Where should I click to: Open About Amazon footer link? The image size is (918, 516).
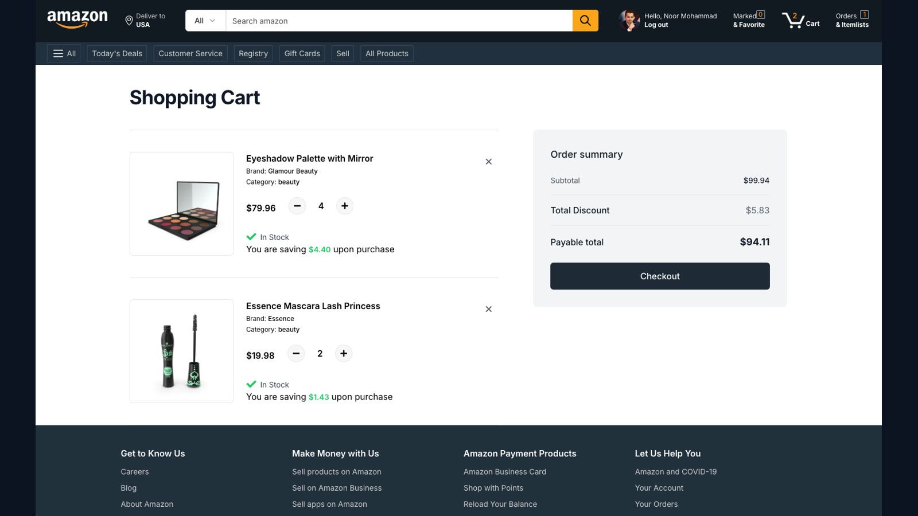(x=147, y=504)
